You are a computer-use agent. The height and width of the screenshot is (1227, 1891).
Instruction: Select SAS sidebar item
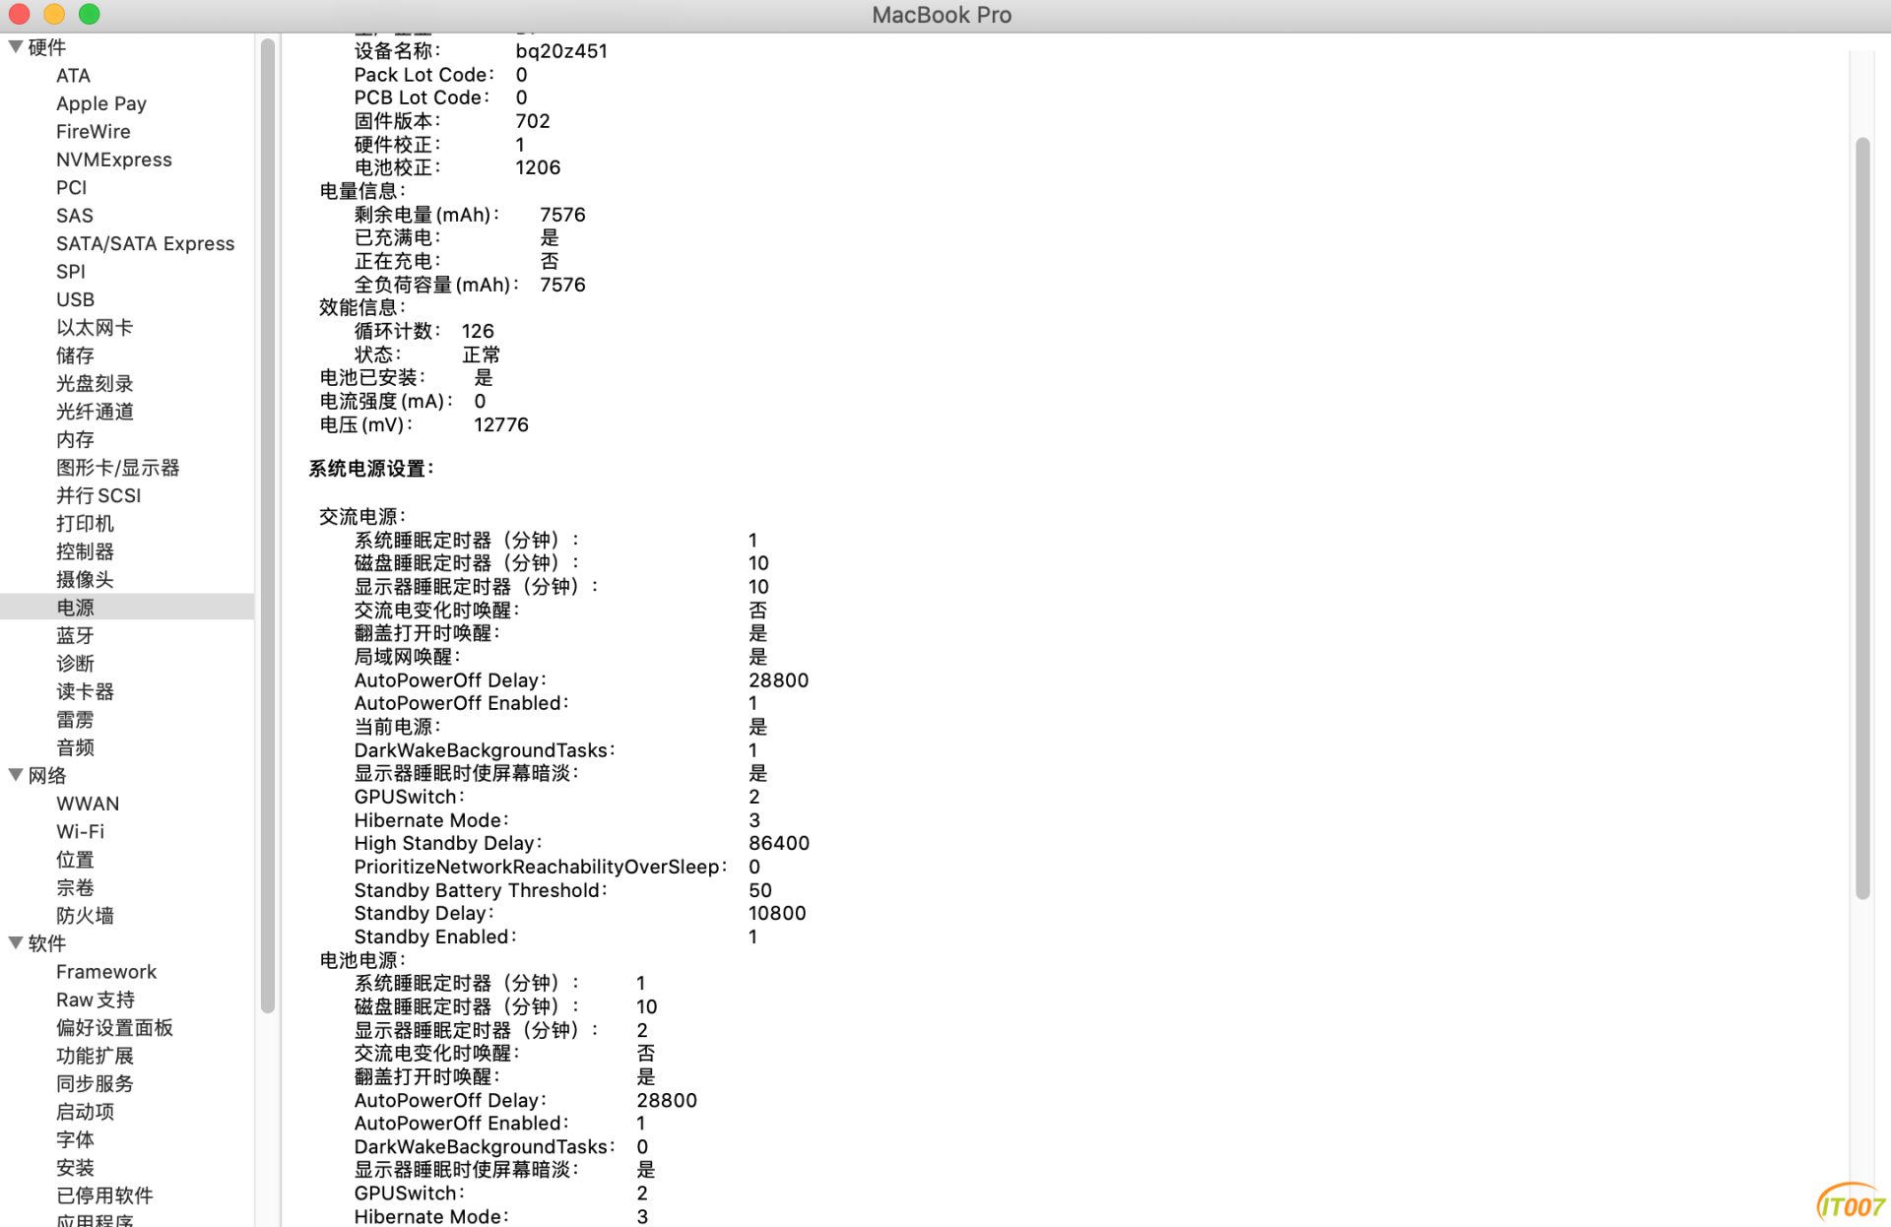(x=75, y=216)
